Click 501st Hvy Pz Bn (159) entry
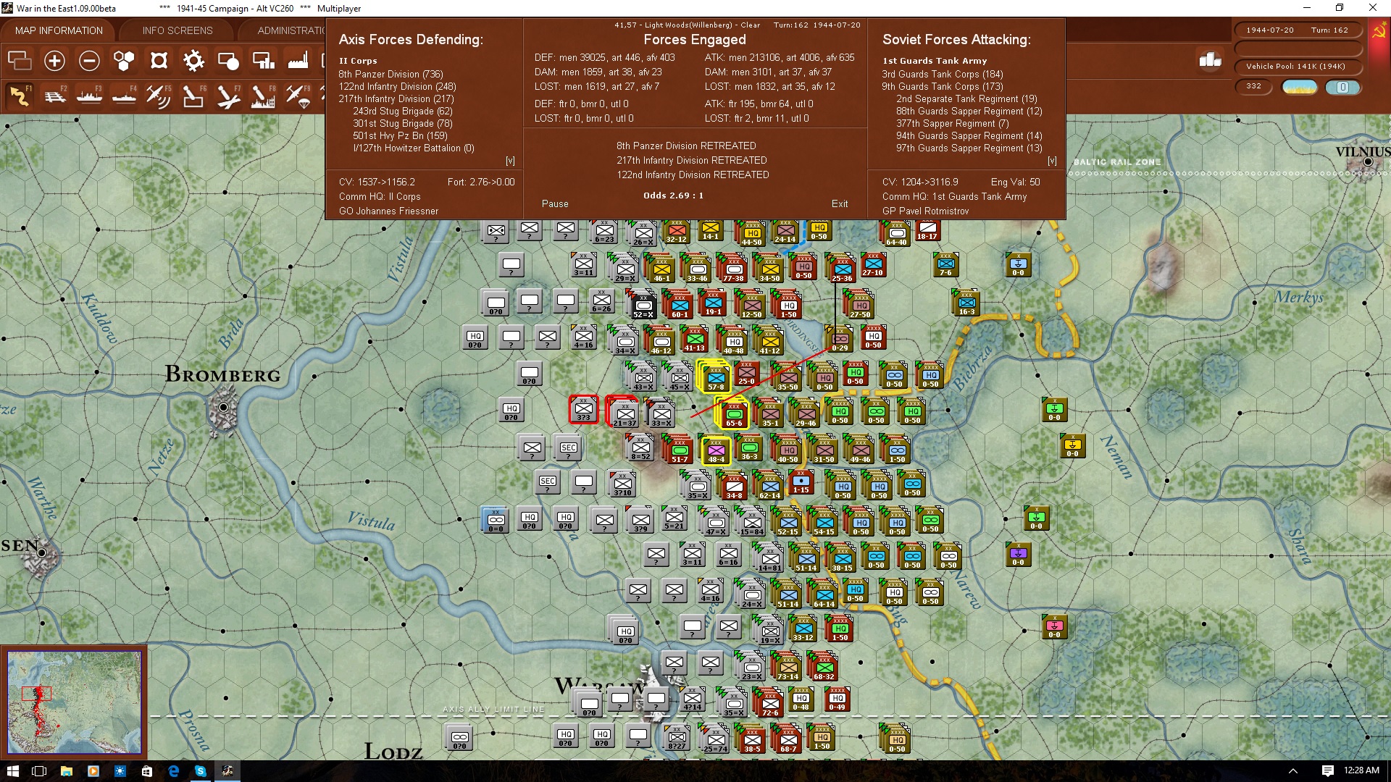The height and width of the screenshot is (782, 1391). click(x=400, y=135)
